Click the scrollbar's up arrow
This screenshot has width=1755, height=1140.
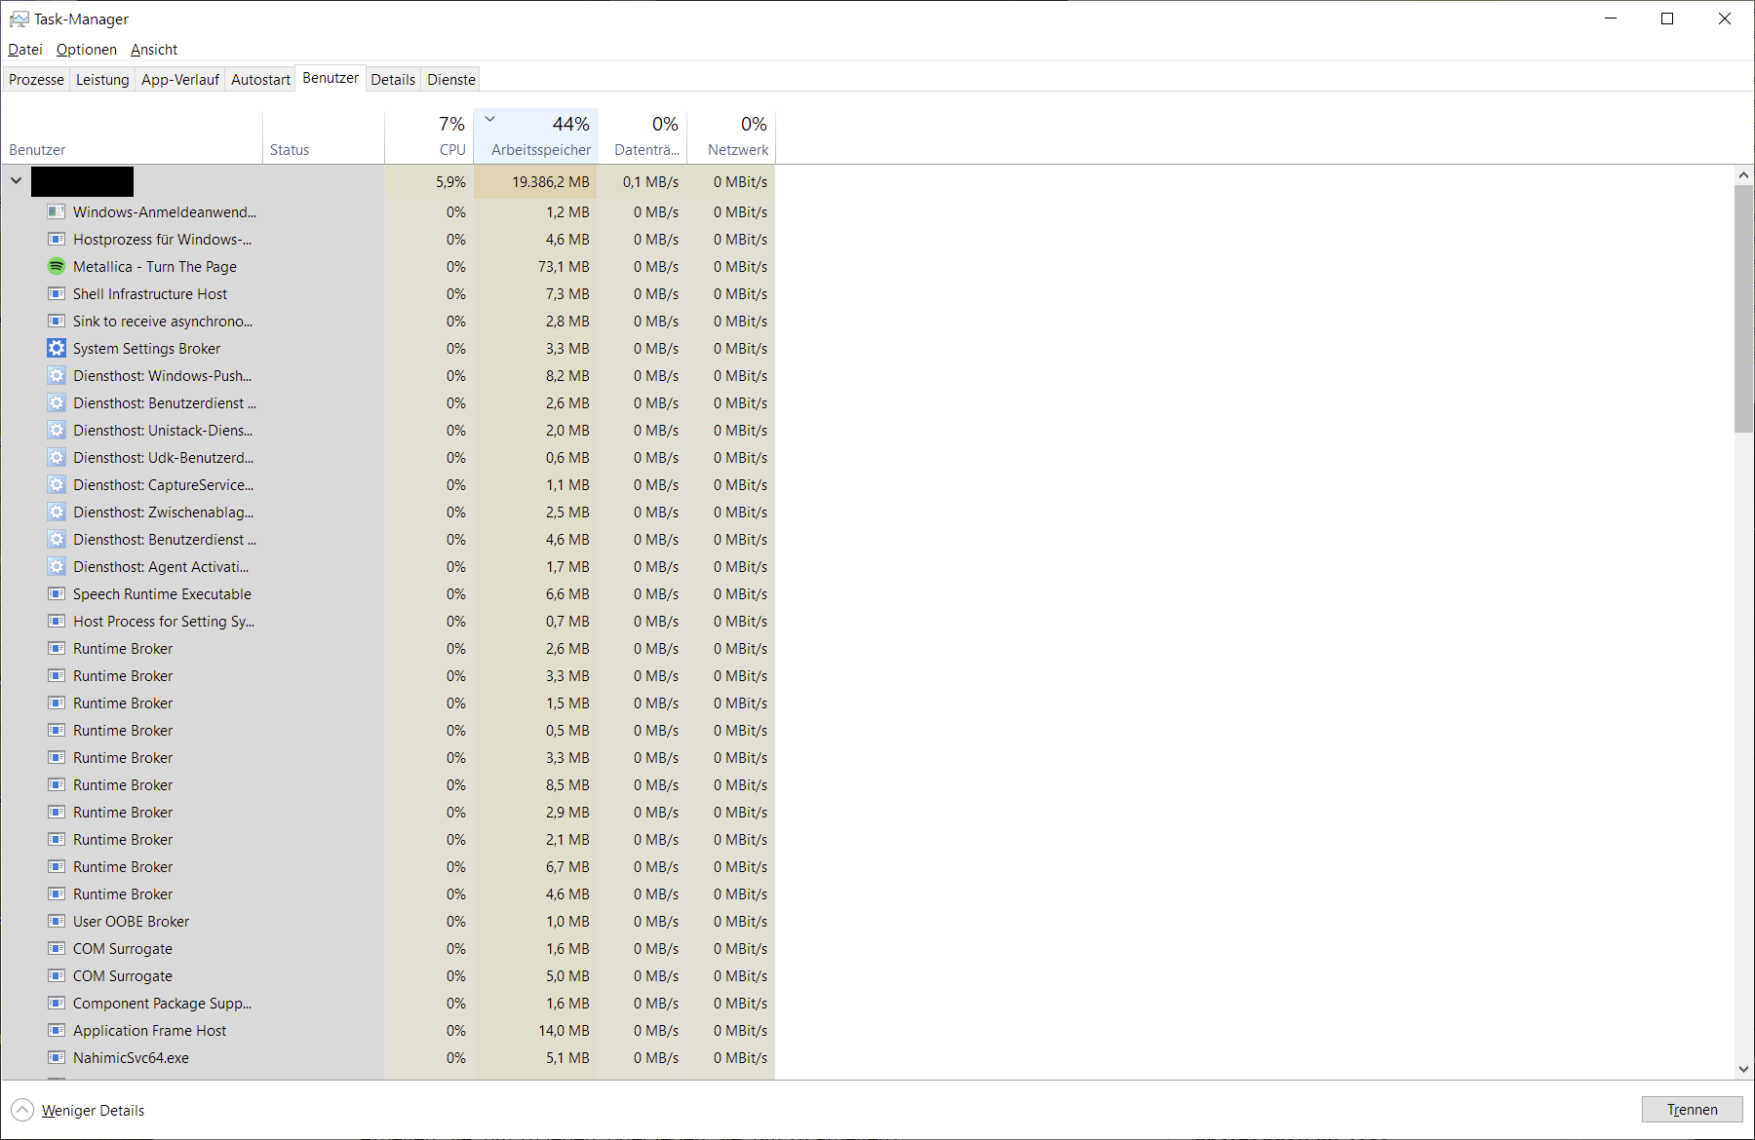pos(1743,175)
